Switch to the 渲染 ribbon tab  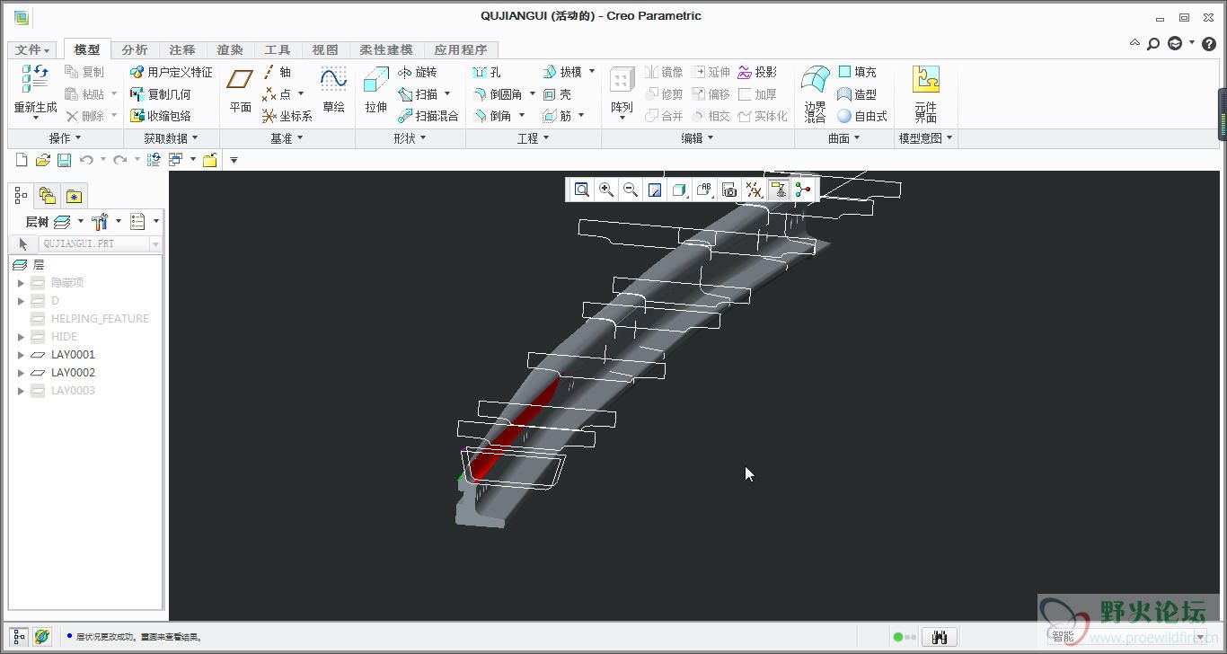(230, 50)
